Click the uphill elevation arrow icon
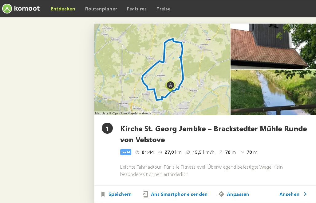 (x=221, y=152)
